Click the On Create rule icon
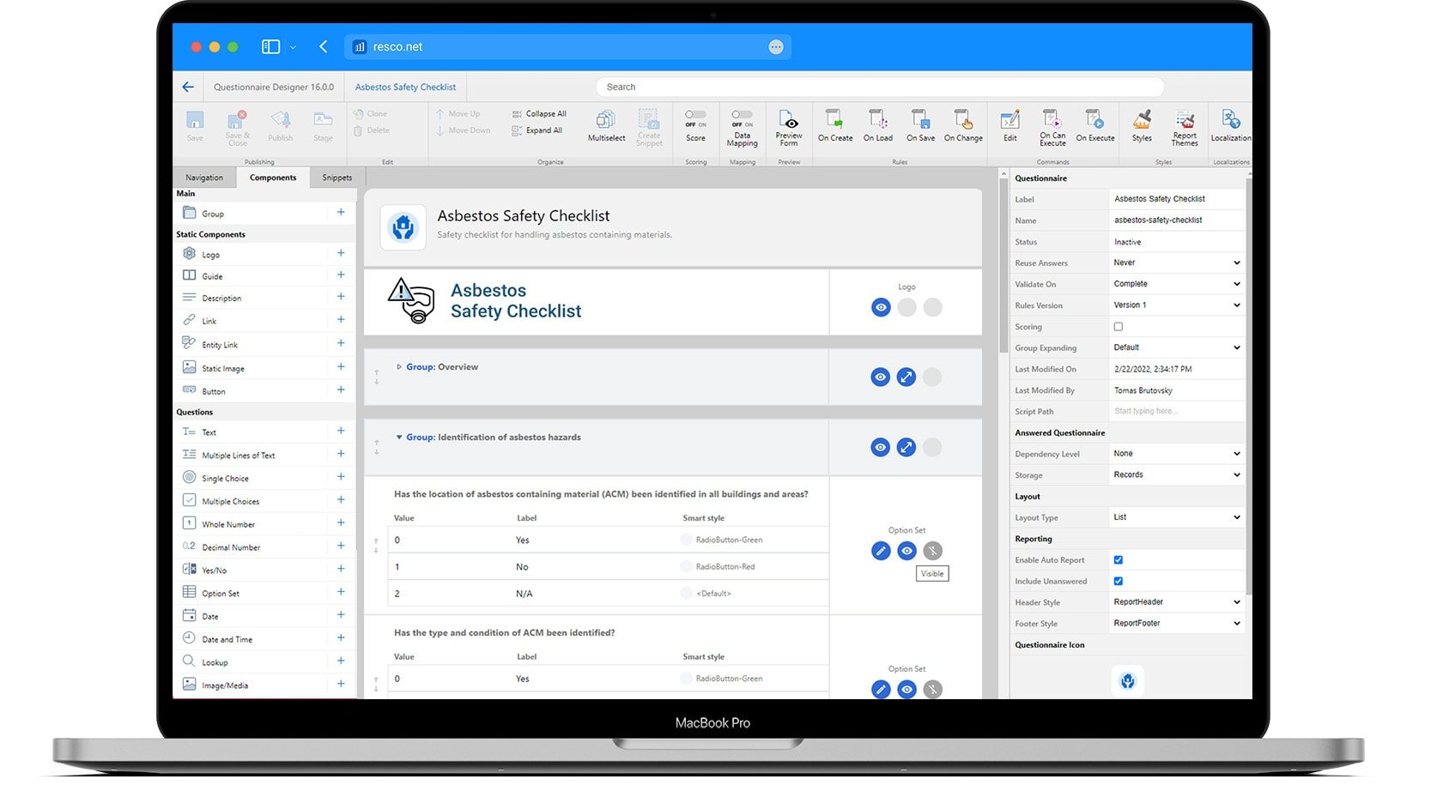This screenshot has height=797, width=1443. point(834,124)
